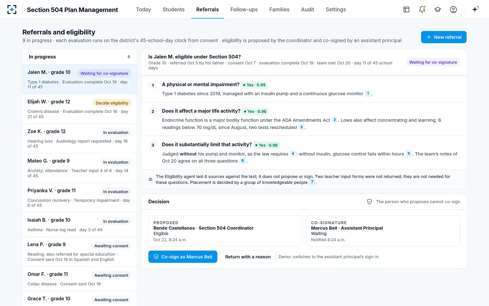Click the 'Yes · 0.98' confidence chip
489x306 pixels.
(255, 111)
